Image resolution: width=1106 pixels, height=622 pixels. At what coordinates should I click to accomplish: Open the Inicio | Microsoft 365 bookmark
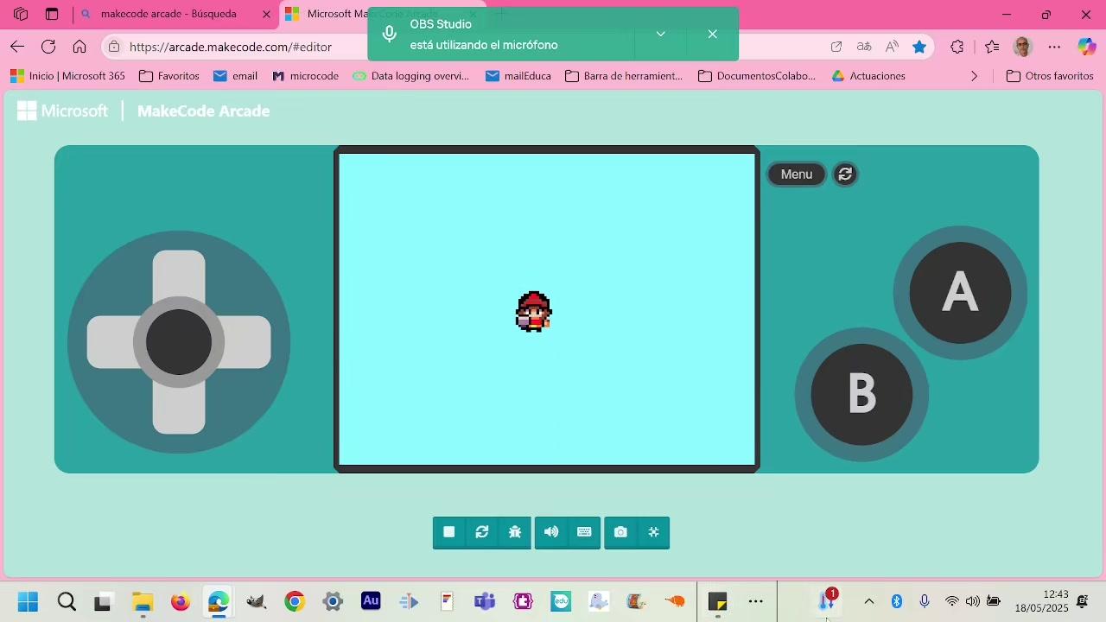click(x=67, y=76)
